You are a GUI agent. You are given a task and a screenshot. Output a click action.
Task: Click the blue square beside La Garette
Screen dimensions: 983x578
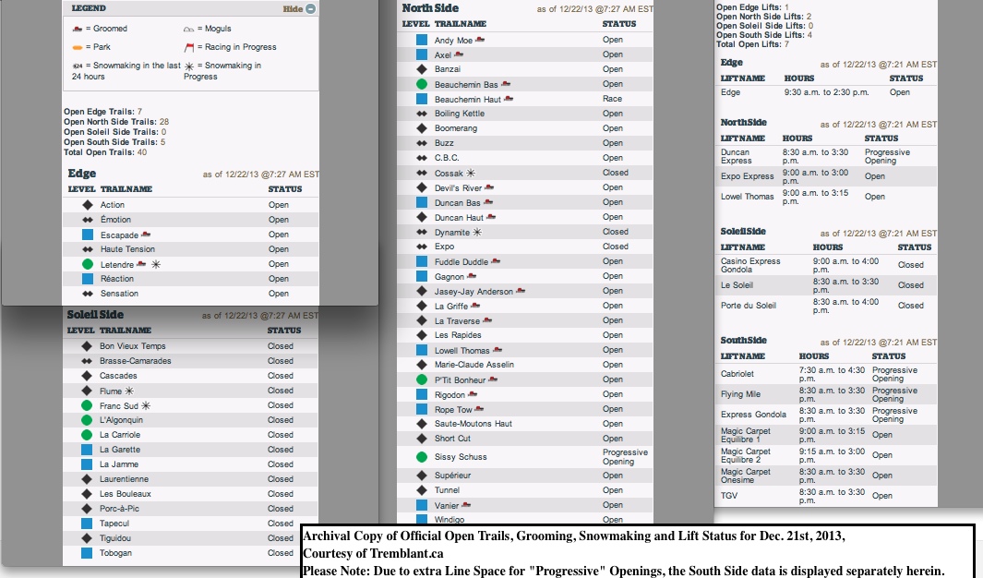[x=87, y=450]
